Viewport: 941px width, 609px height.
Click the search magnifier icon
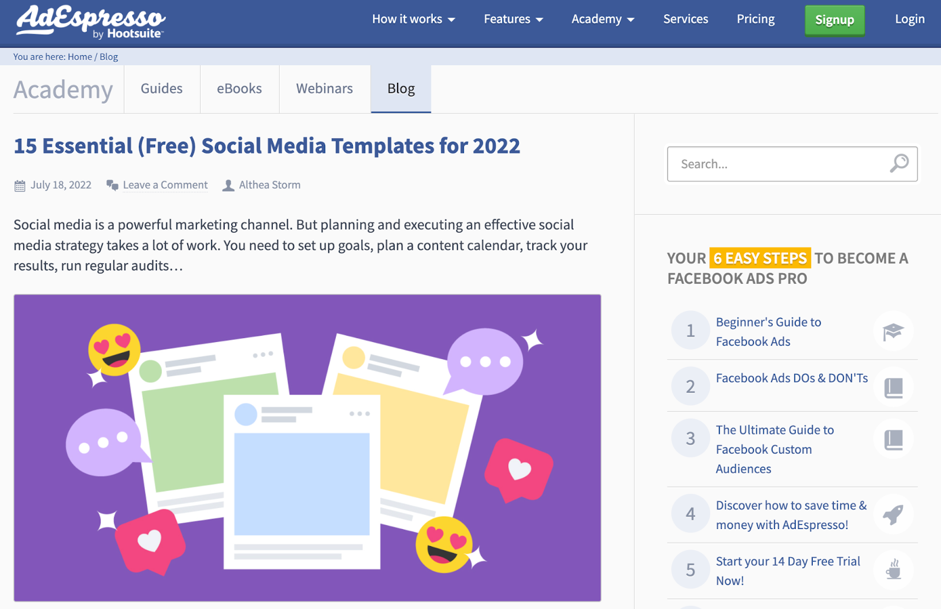899,163
